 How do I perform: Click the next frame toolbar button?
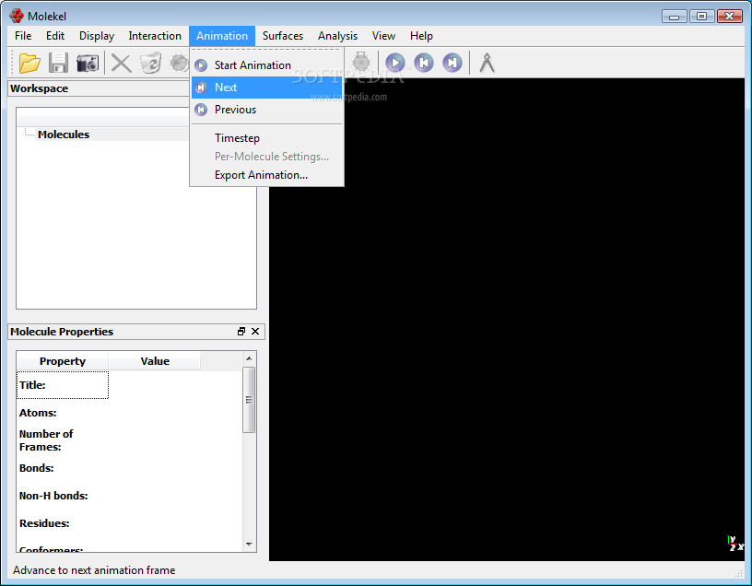(x=452, y=63)
